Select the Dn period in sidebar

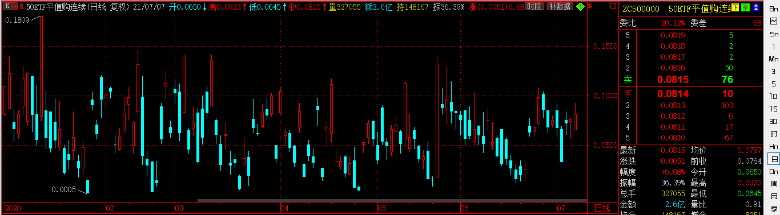(x=774, y=171)
